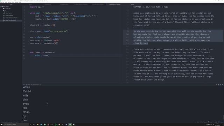Click line number 17 in left gutter

(x=24, y=55)
